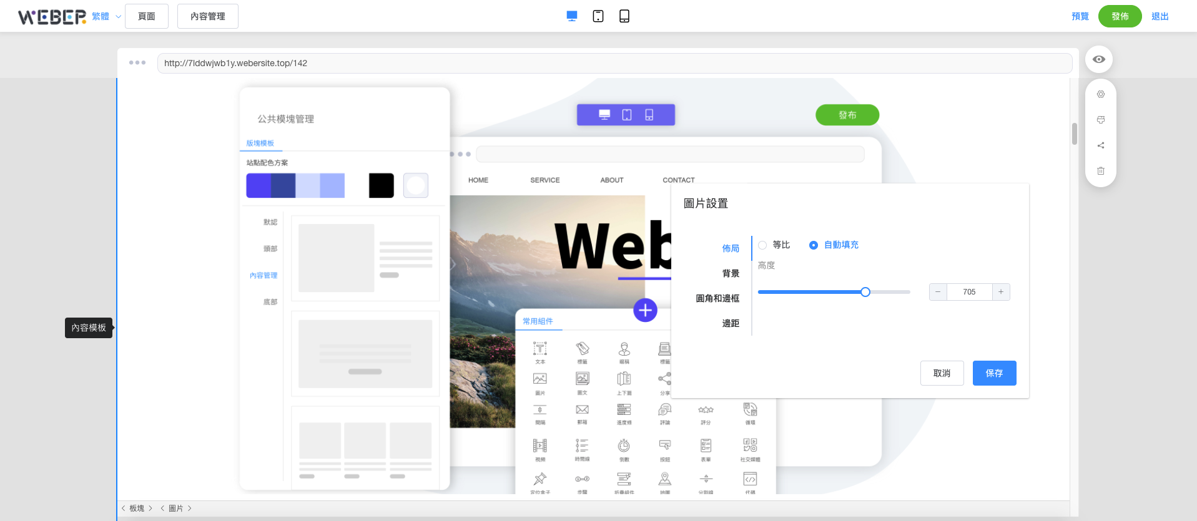The image size is (1197, 521).
Task: Click the 倒數 countdown component icon
Action: [624, 446]
